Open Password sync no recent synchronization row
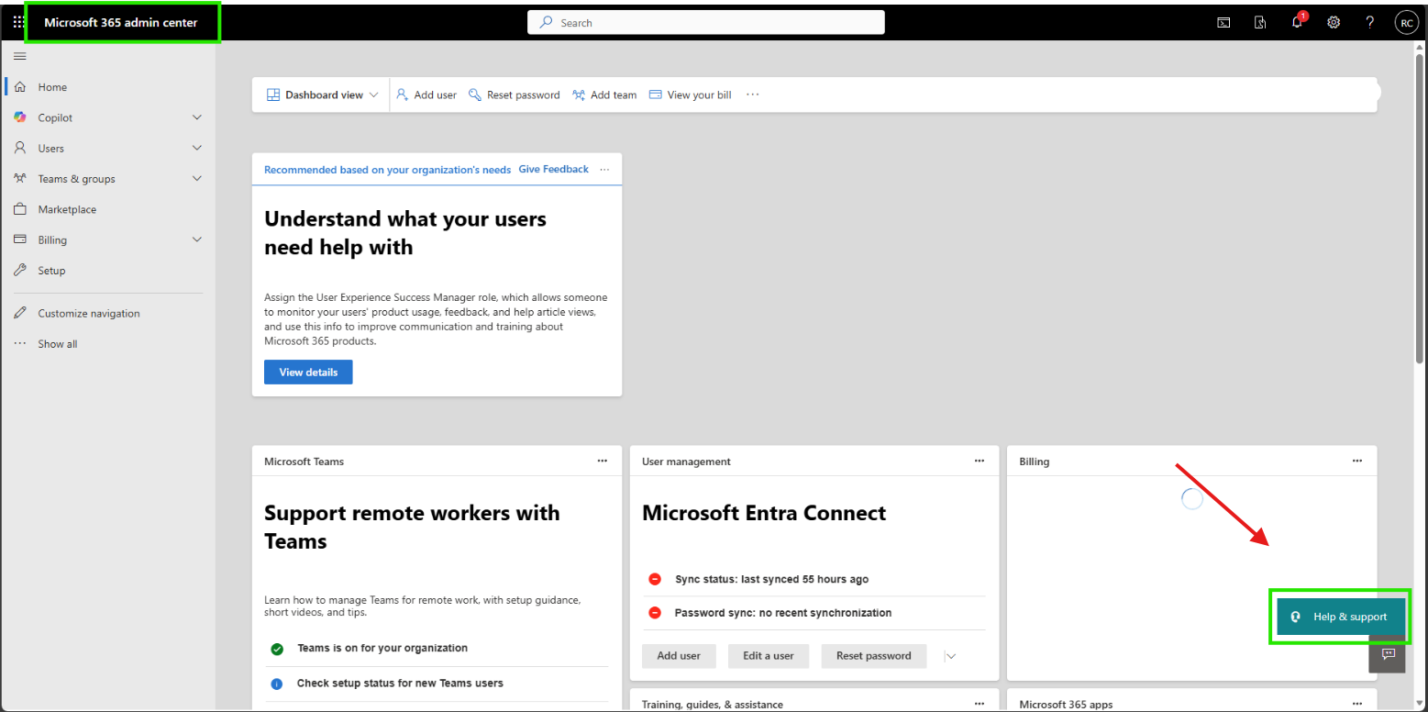The width and height of the screenshot is (1428, 712). pyautogui.click(x=814, y=613)
